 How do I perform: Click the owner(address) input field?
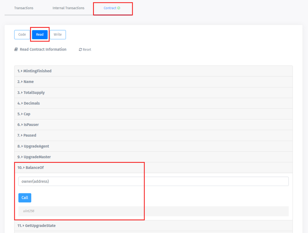tap(153, 181)
